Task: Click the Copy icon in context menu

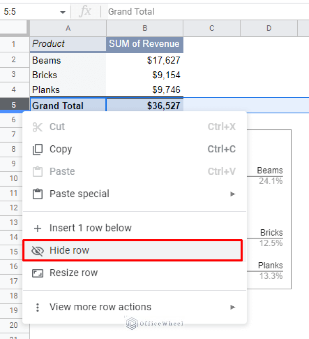Action: click(x=37, y=149)
